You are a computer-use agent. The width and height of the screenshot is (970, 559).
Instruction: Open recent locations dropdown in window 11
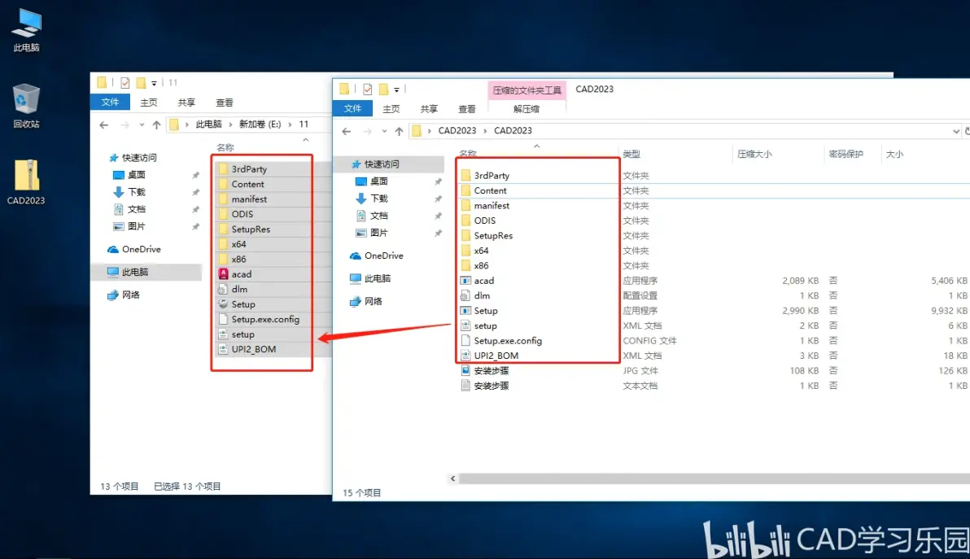tap(142, 124)
